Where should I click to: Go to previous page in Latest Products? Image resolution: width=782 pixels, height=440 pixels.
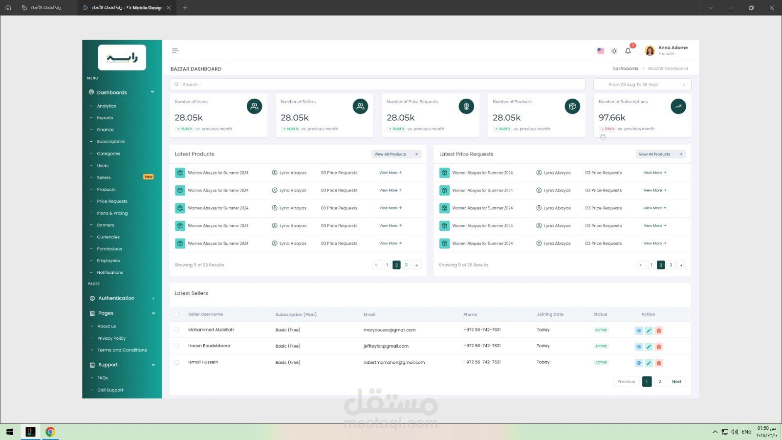[377, 265]
